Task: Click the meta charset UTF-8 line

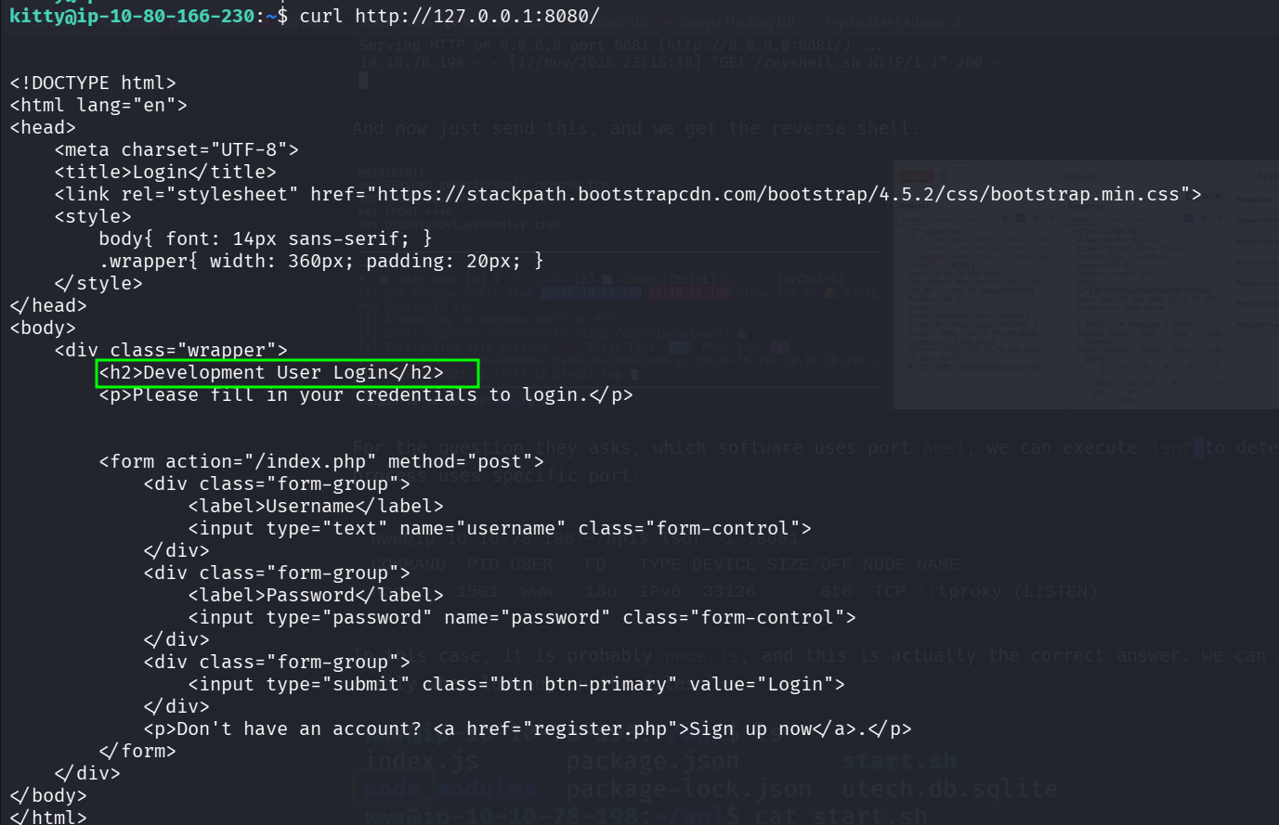Action: tap(176, 149)
